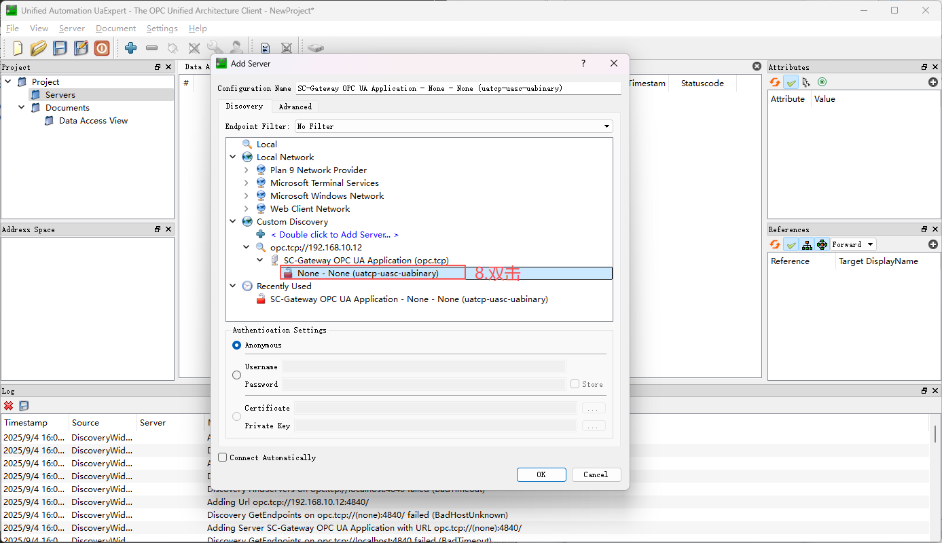
Task: Select the Anonymous authentication radio button
Action: (x=237, y=345)
